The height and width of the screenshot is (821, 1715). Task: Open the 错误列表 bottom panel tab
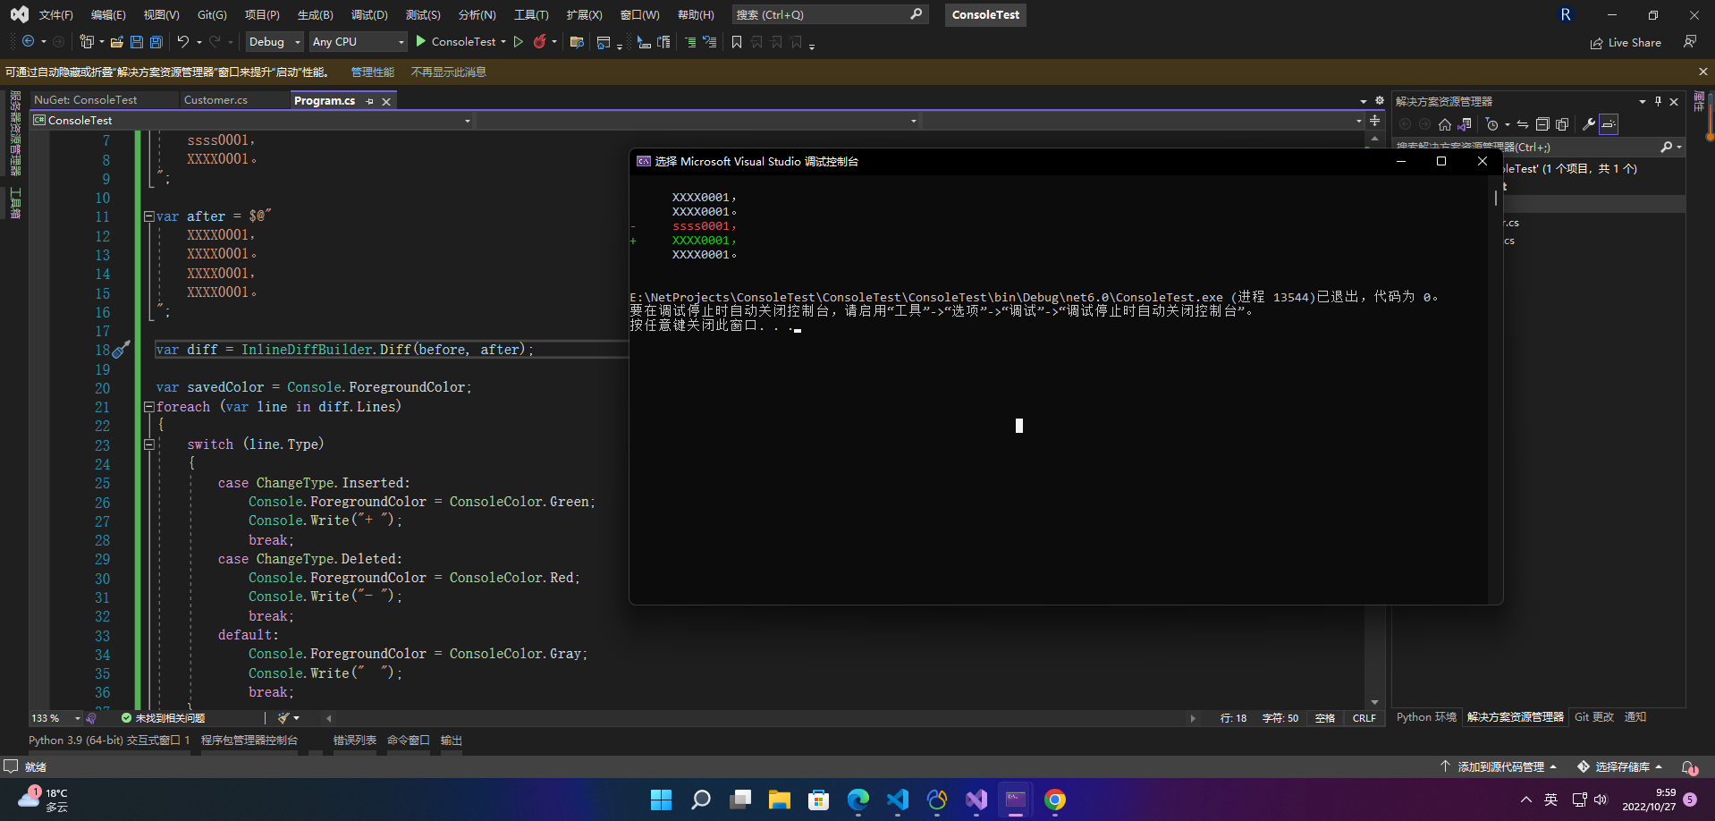click(354, 741)
